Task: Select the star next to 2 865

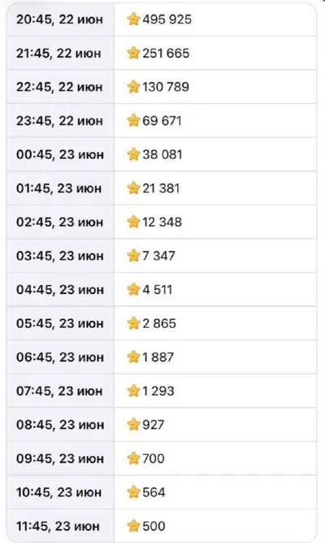Action: (x=133, y=323)
